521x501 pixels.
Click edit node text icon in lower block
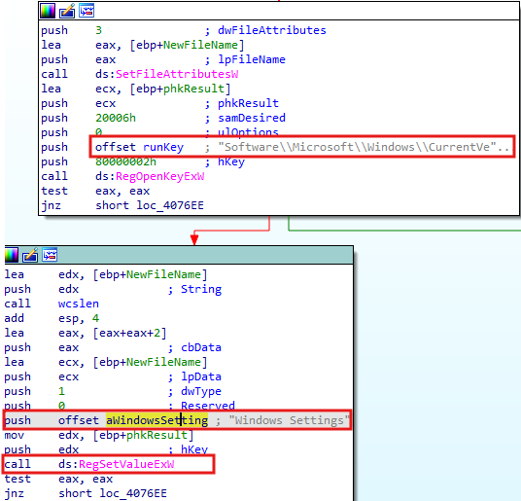point(30,255)
